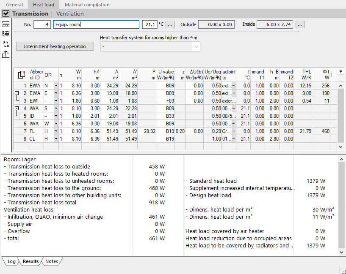346x274 pixels.
Task: Click the table rows layout icon in left sidebar
Action: coord(6,24)
